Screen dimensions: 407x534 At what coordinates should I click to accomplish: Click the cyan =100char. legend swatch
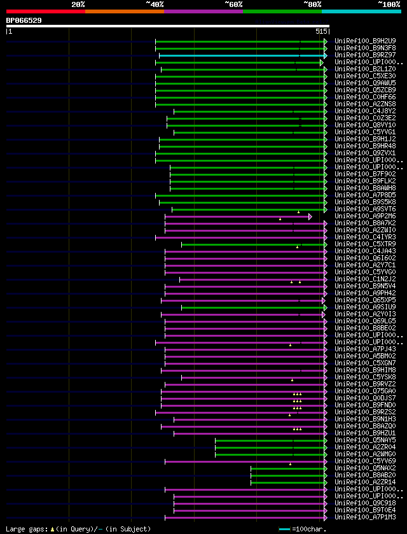pyautogui.click(x=284, y=530)
